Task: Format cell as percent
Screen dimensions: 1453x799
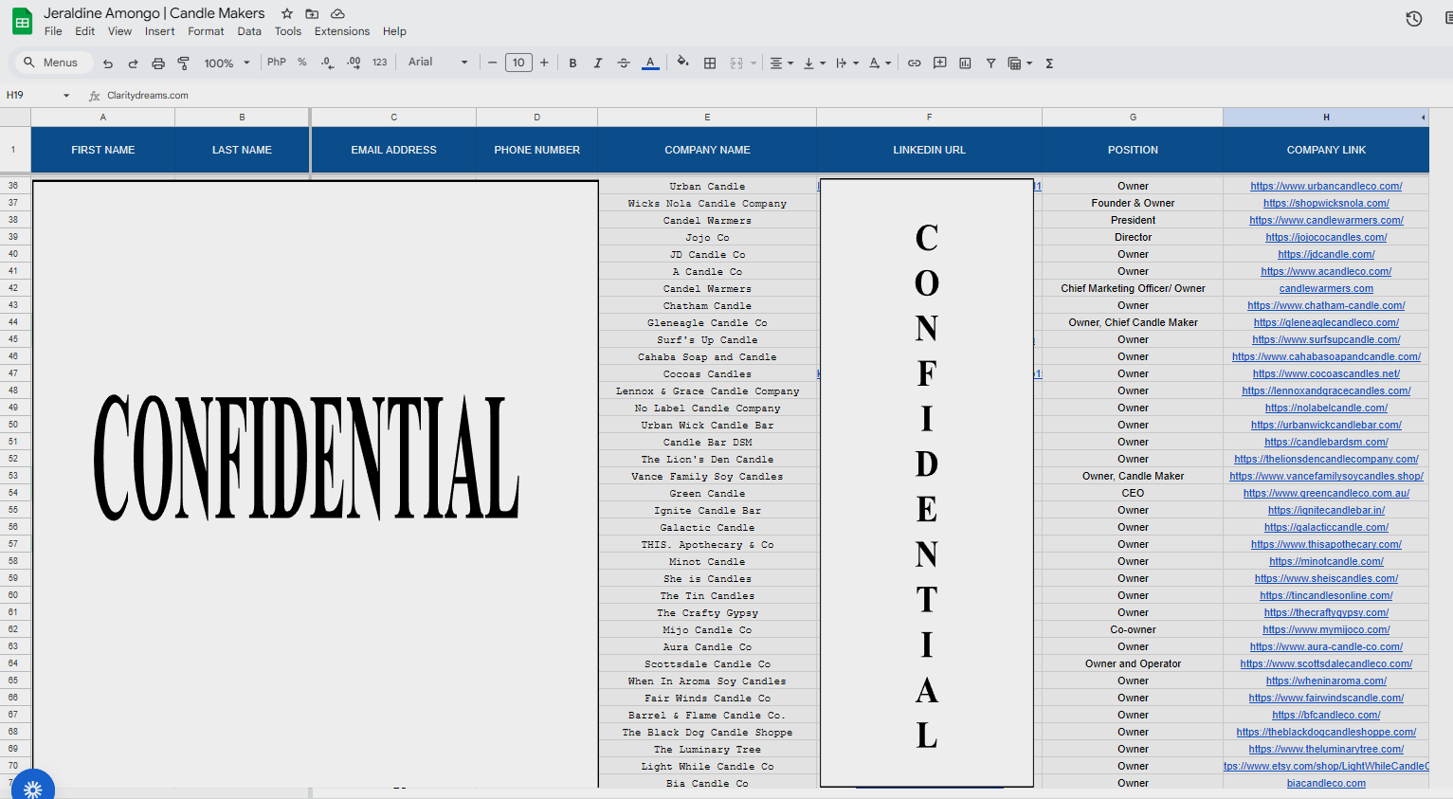Action: tap(302, 63)
